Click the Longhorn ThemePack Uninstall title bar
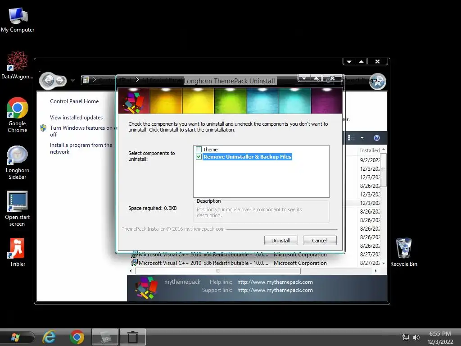Image resolution: width=461 pixels, height=346 pixels. [229, 81]
